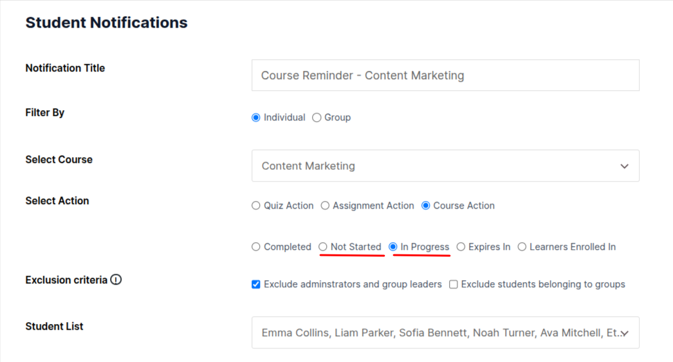The height and width of the screenshot is (362, 673).
Task: Select the Individual filter radio button
Action: point(256,118)
